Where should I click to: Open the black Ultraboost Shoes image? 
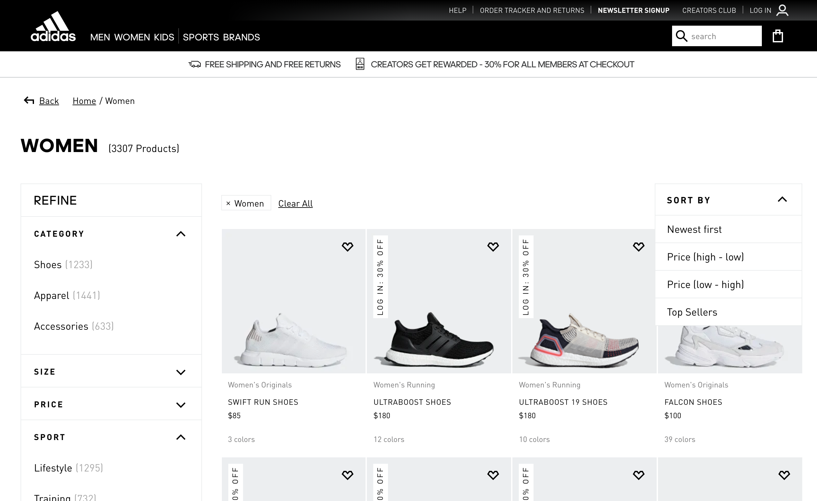coord(439,301)
